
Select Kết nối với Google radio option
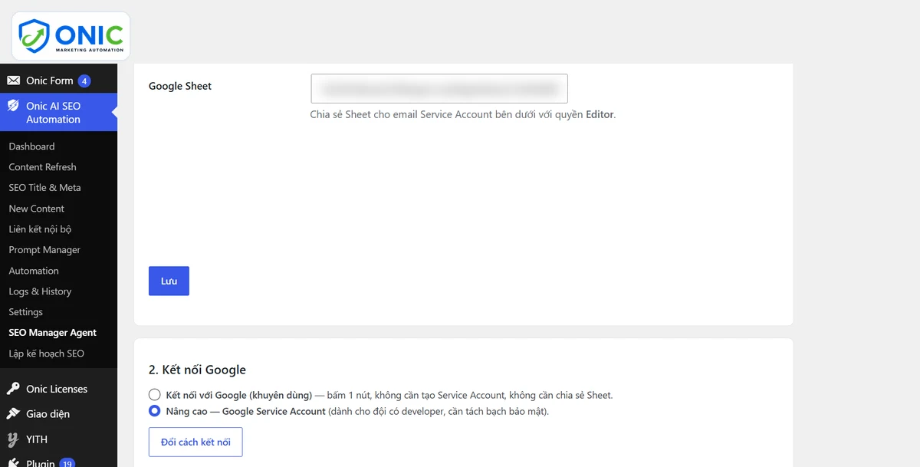tap(154, 396)
